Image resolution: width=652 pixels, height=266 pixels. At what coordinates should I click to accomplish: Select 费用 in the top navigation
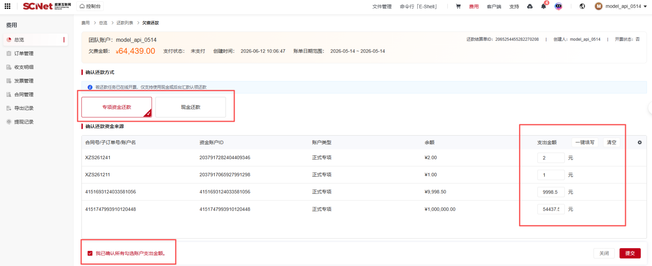pos(474,7)
